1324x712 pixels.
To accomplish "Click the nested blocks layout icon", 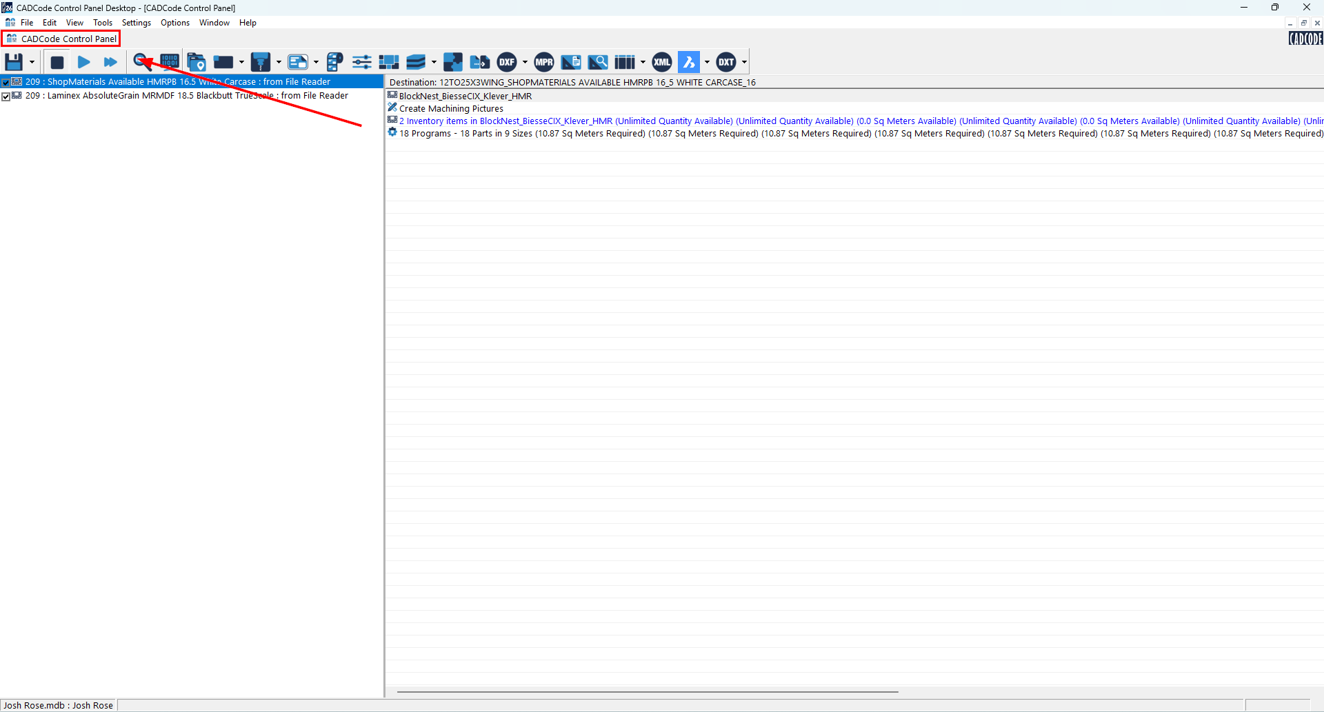I will [x=389, y=62].
